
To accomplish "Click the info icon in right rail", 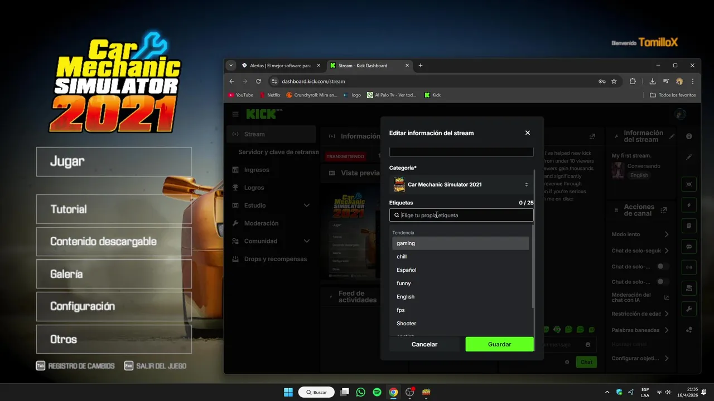I will (x=689, y=136).
